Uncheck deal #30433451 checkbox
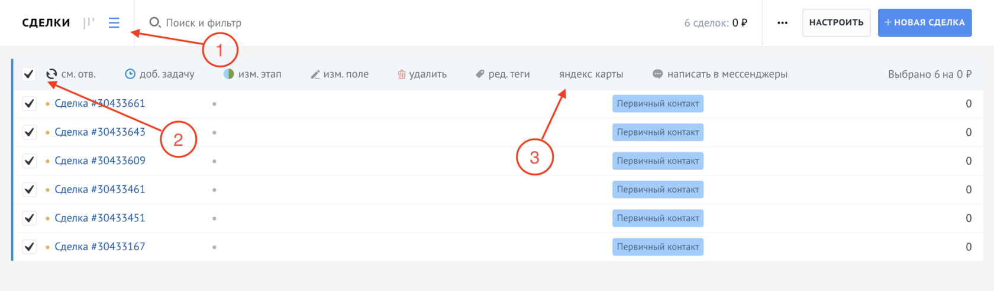The image size is (994, 291). (29, 218)
